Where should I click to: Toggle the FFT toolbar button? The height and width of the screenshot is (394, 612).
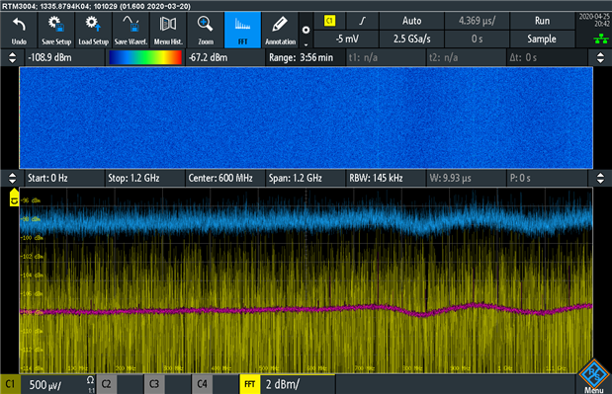(242, 30)
